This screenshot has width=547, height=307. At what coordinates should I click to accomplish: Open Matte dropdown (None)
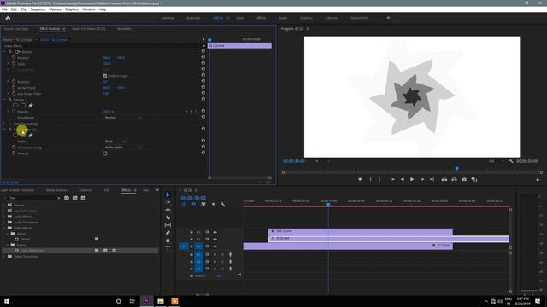coord(115,142)
